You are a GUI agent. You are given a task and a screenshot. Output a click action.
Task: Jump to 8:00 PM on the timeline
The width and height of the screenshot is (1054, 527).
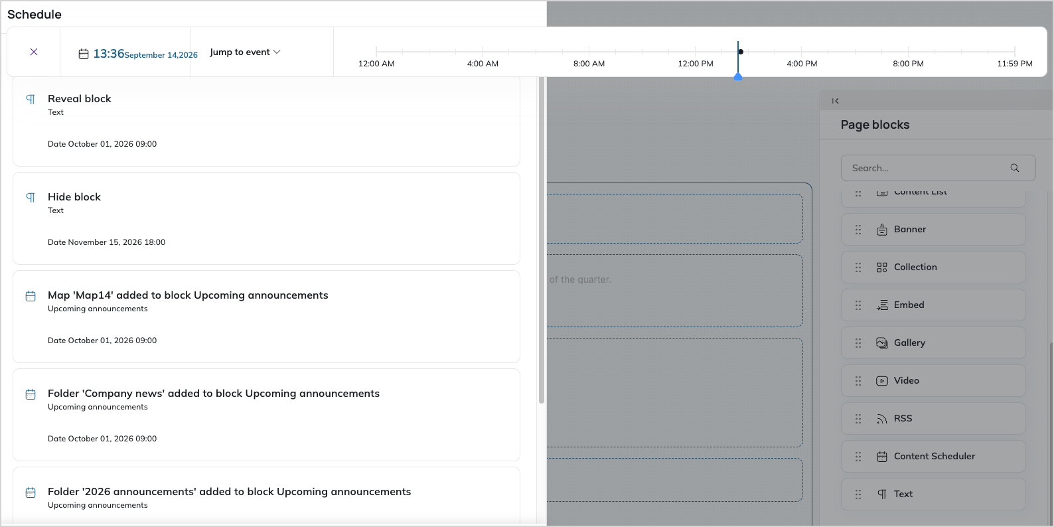tap(908, 64)
